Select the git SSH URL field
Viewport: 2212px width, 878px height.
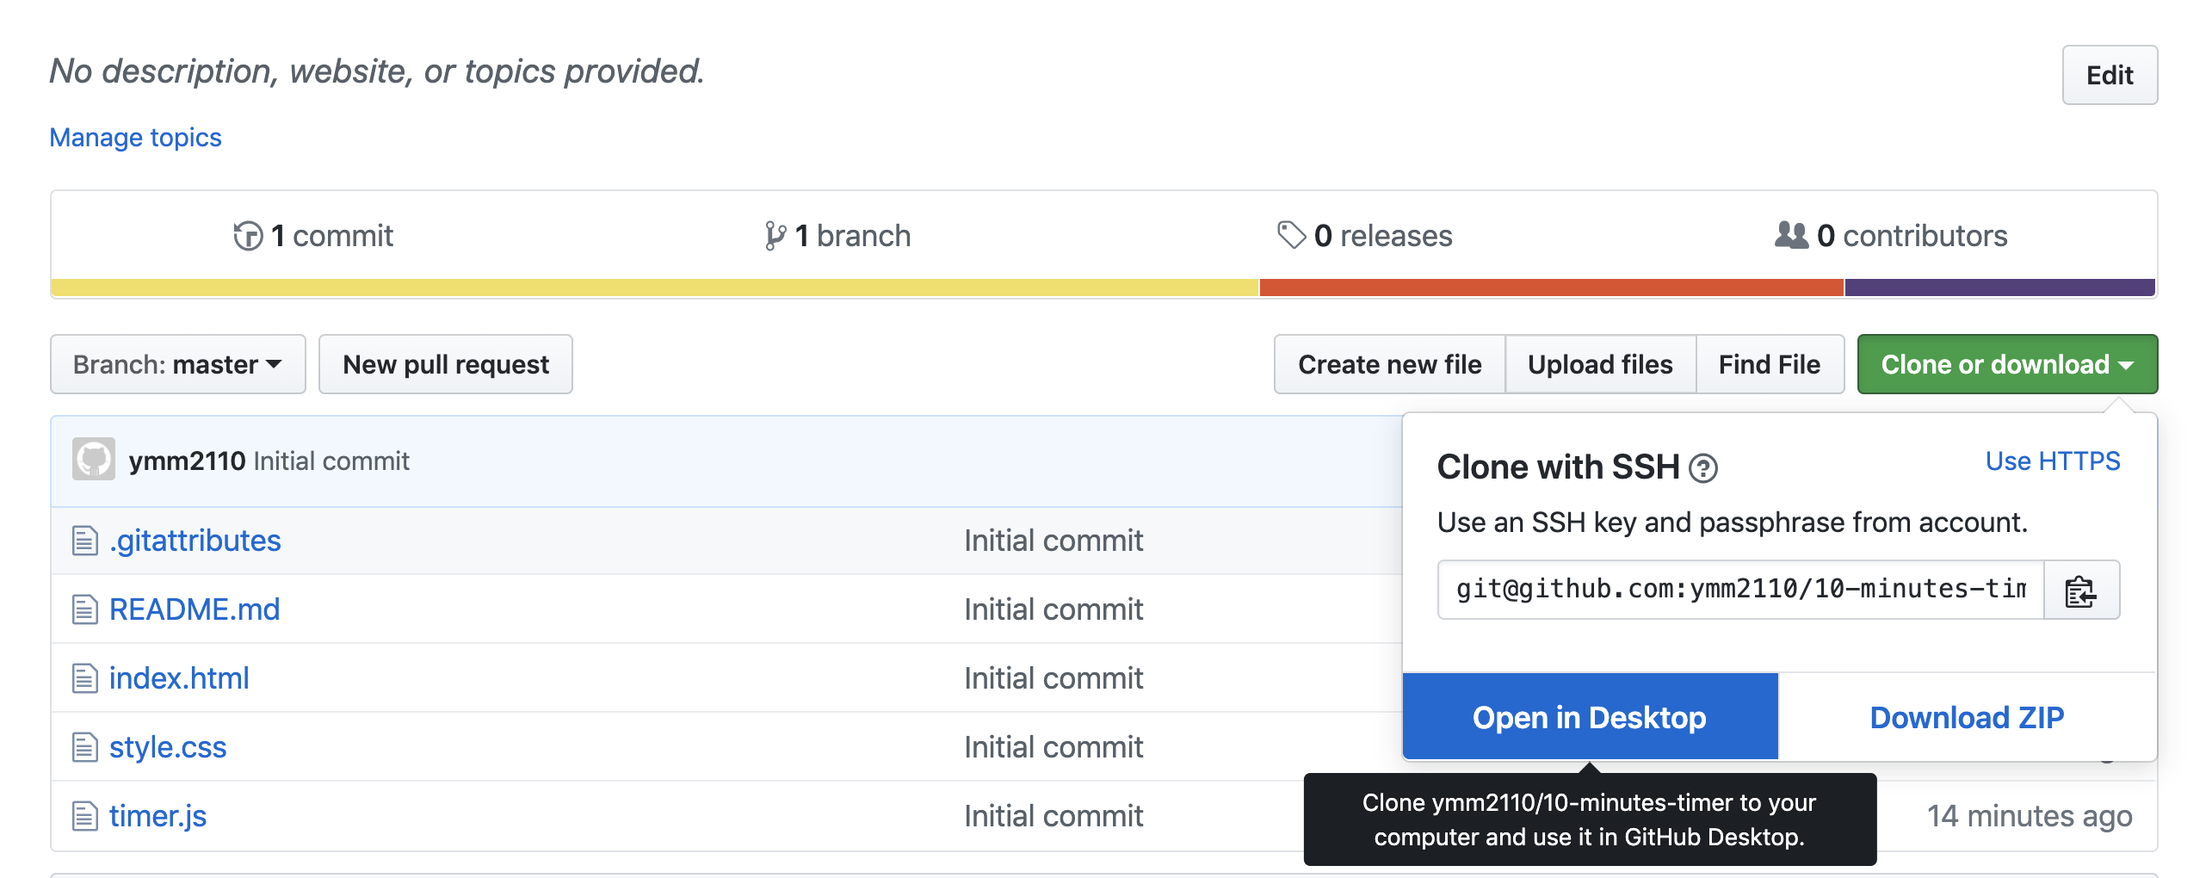pyautogui.click(x=1741, y=590)
